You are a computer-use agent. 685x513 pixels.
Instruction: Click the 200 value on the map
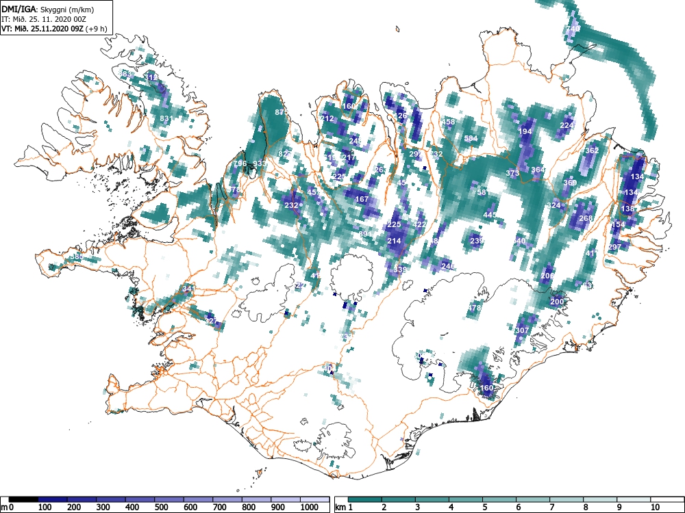[x=557, y=302]
